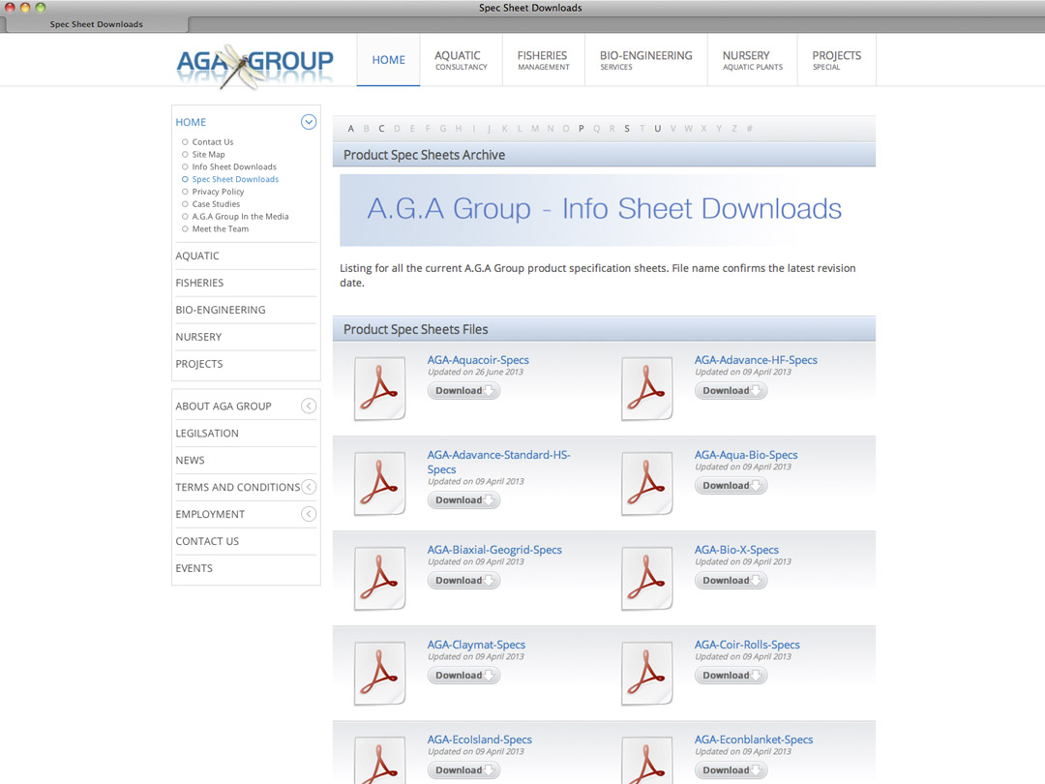Select the Contact Us bullet in sidebar
The height and width of the screenshot is (784, 1045).
pyautogui.click(x=185, y=142)
